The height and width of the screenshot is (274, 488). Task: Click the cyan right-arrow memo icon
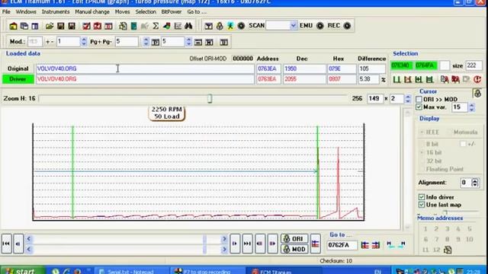[402, 245]
